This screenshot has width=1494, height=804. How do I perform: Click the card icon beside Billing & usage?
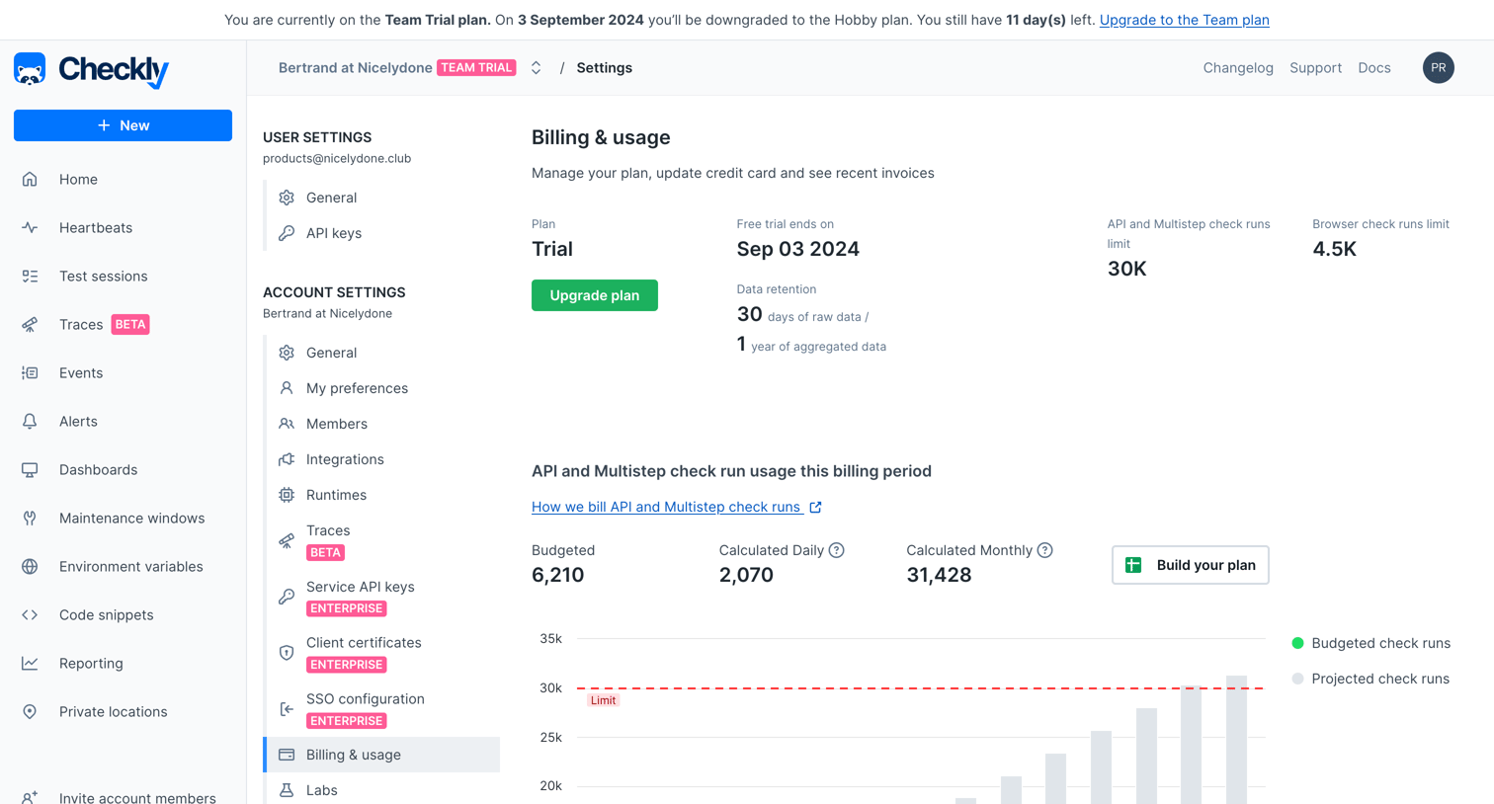click(x=287, y=755)
